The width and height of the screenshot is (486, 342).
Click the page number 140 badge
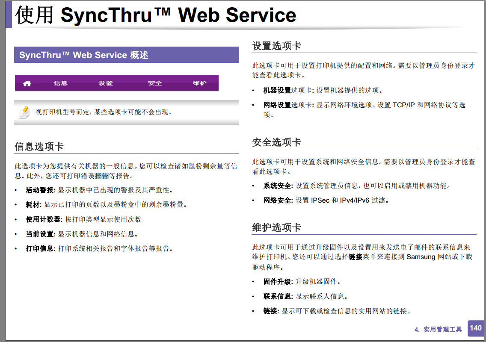[x=475, y=328]
